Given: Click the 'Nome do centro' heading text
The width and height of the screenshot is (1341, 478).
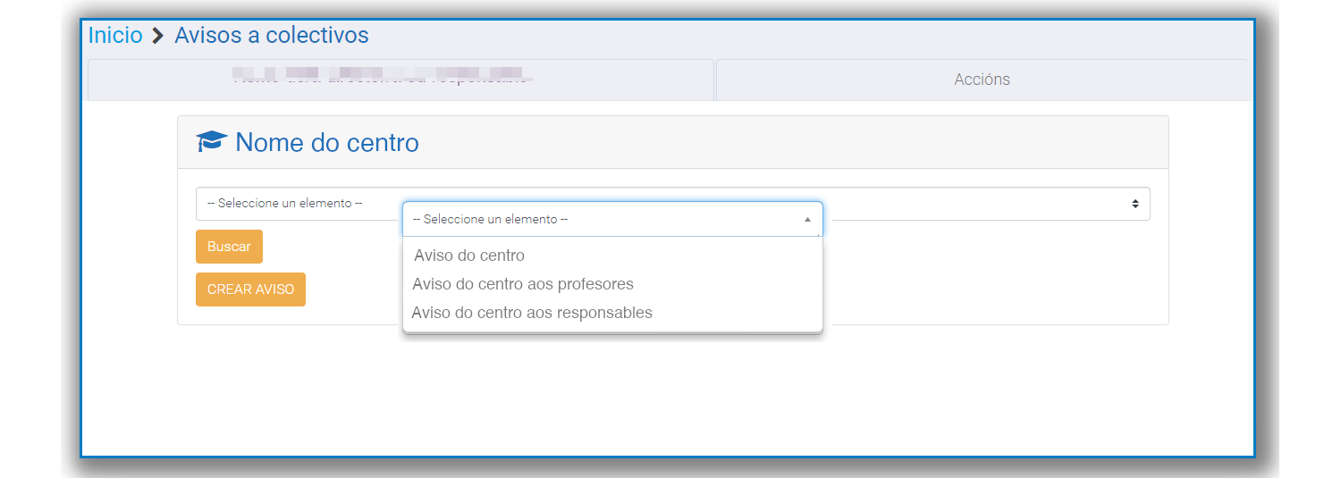Looking at the screenshot, I should coord(327,143).
